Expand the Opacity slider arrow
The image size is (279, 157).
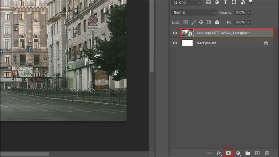click(x=249, y=13)
